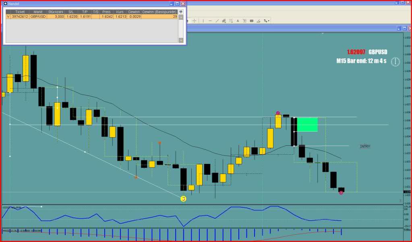
Task: Click the GBPUSD symbol label
Action: [x=378, y=52]
